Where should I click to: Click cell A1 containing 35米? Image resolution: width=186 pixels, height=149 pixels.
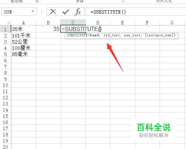(23, 29)
